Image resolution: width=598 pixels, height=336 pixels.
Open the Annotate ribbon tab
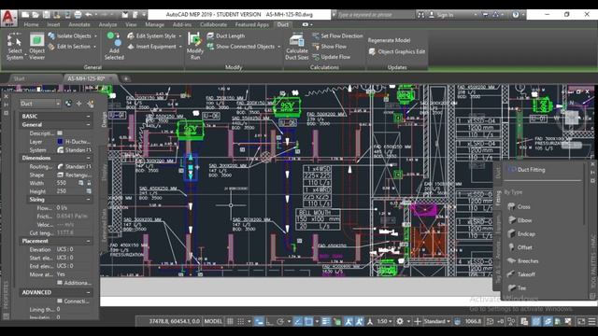click(78, 24)
